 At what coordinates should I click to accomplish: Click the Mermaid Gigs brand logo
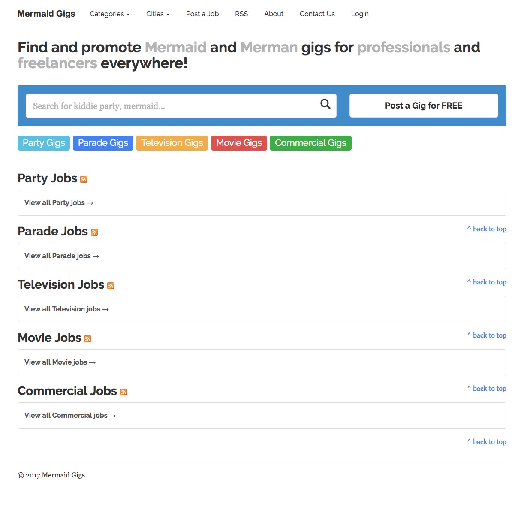46,14
